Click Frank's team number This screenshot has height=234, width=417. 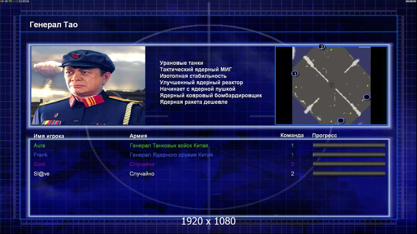point(292,155)
